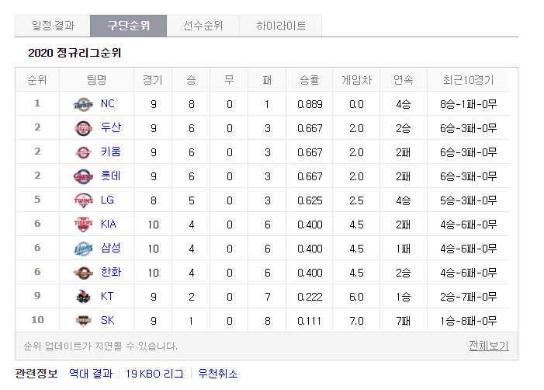Click the Lotte (롯데) Giants logo
Image resolution: width=544 pixels, height=390 pixels.
(83, 176)
